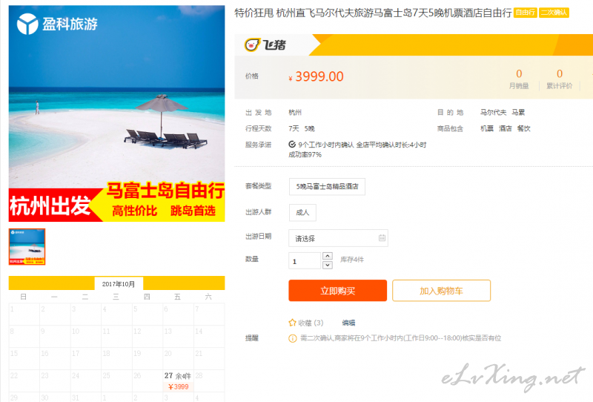
Task: Open the calendar icon in date field
Action: [382, 238]
